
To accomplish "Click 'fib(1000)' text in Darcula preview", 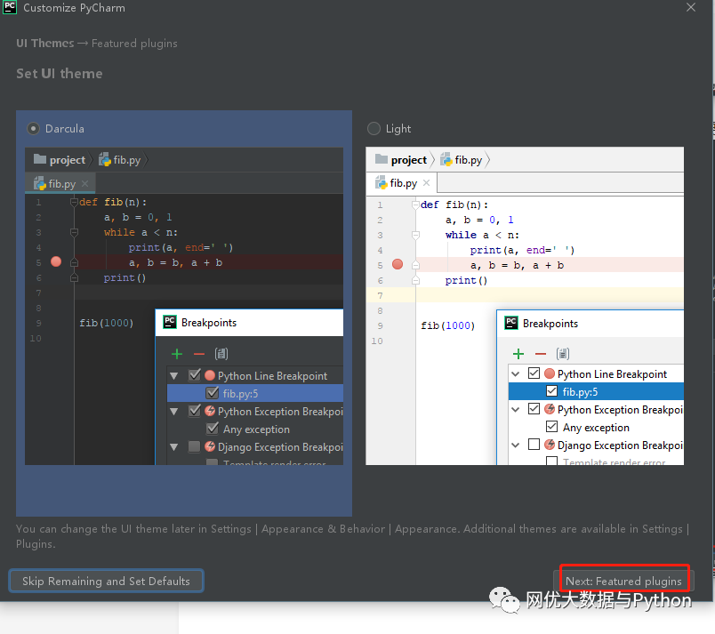I will [106, 323].
